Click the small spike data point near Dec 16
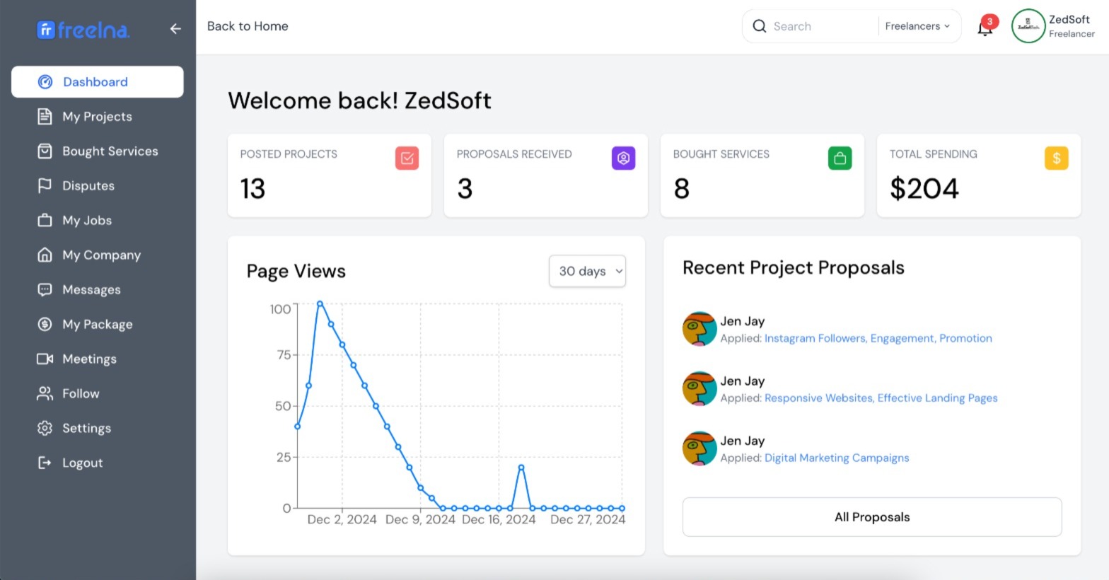The image size is (1109, 580). [521, 468]
